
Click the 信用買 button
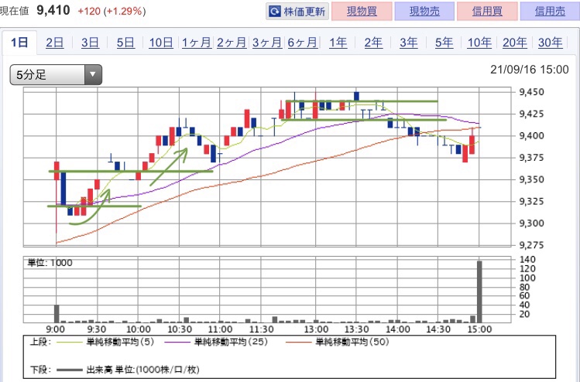pyautogui.click(x=487, y=11)
